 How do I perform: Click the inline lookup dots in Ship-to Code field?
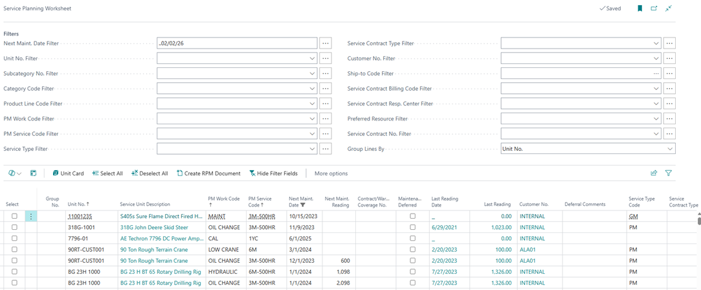pyautogui.click(x=656, y=73)
